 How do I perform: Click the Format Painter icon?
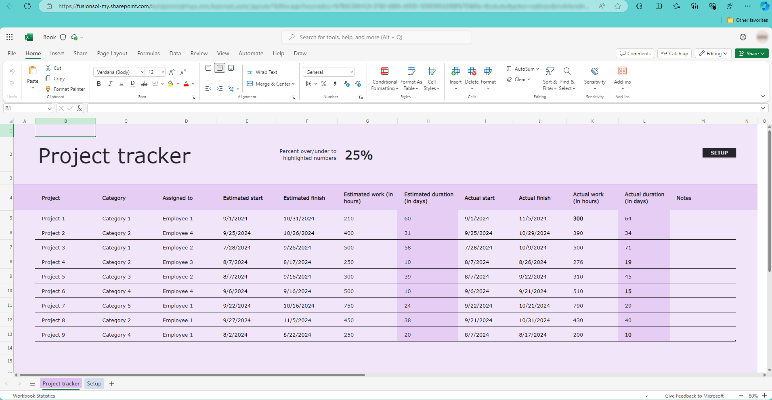tap(48, 89)
